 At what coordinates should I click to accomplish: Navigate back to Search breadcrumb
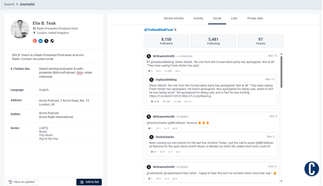click(9, 4)
